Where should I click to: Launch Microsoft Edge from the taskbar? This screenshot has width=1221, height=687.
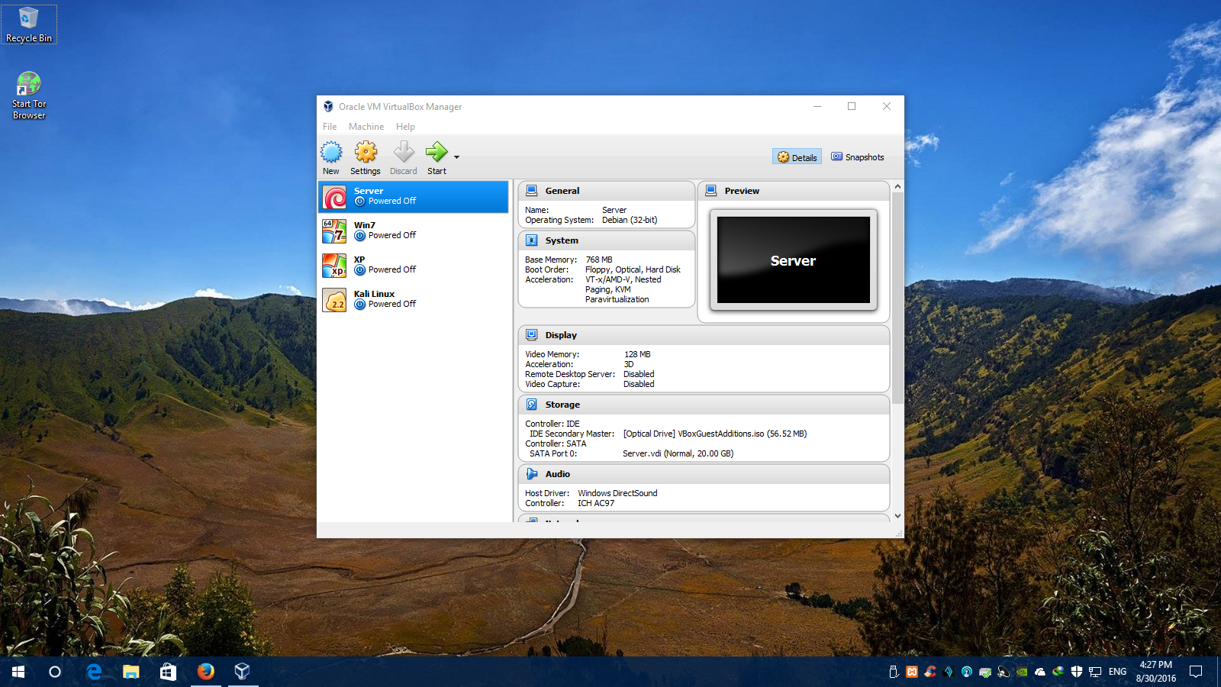tap(94, 672)
